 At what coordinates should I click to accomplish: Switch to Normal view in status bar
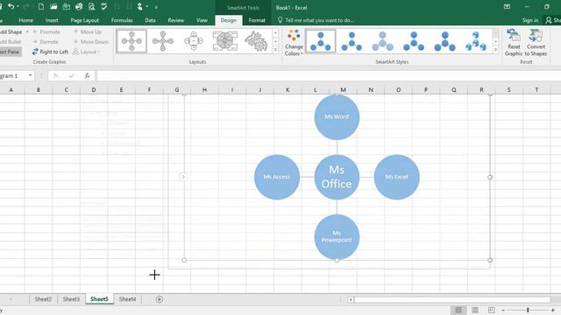pos(458,310)
